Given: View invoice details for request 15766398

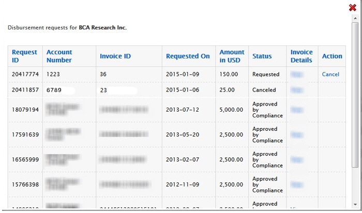Looking at the screenshot, I should (x=296, y=184).
